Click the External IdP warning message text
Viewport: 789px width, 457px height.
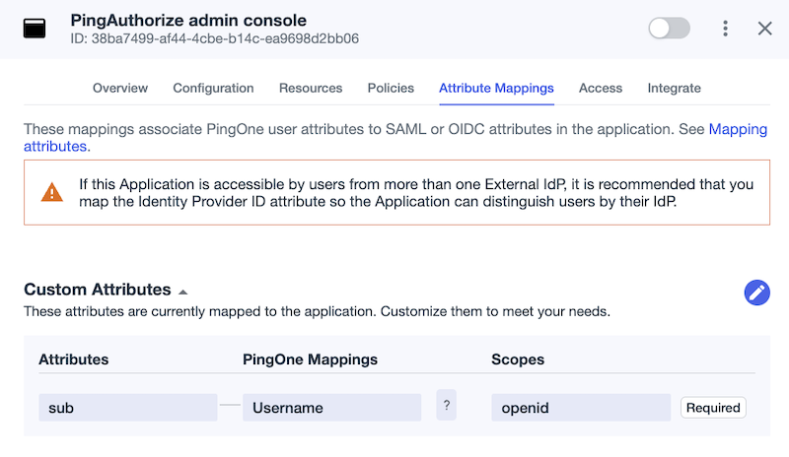click(416, 193)
